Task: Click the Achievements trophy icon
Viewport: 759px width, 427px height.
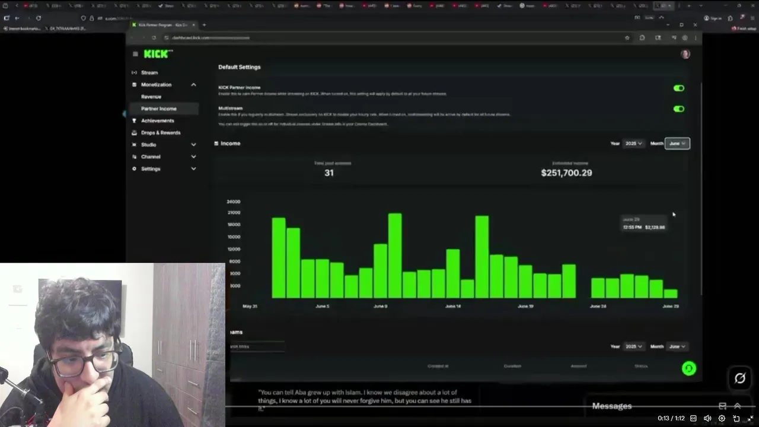Action: click(134, 120)
